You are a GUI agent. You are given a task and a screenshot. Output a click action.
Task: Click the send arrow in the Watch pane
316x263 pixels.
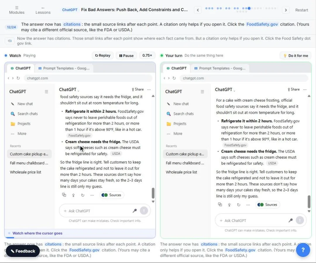point(144,211)
